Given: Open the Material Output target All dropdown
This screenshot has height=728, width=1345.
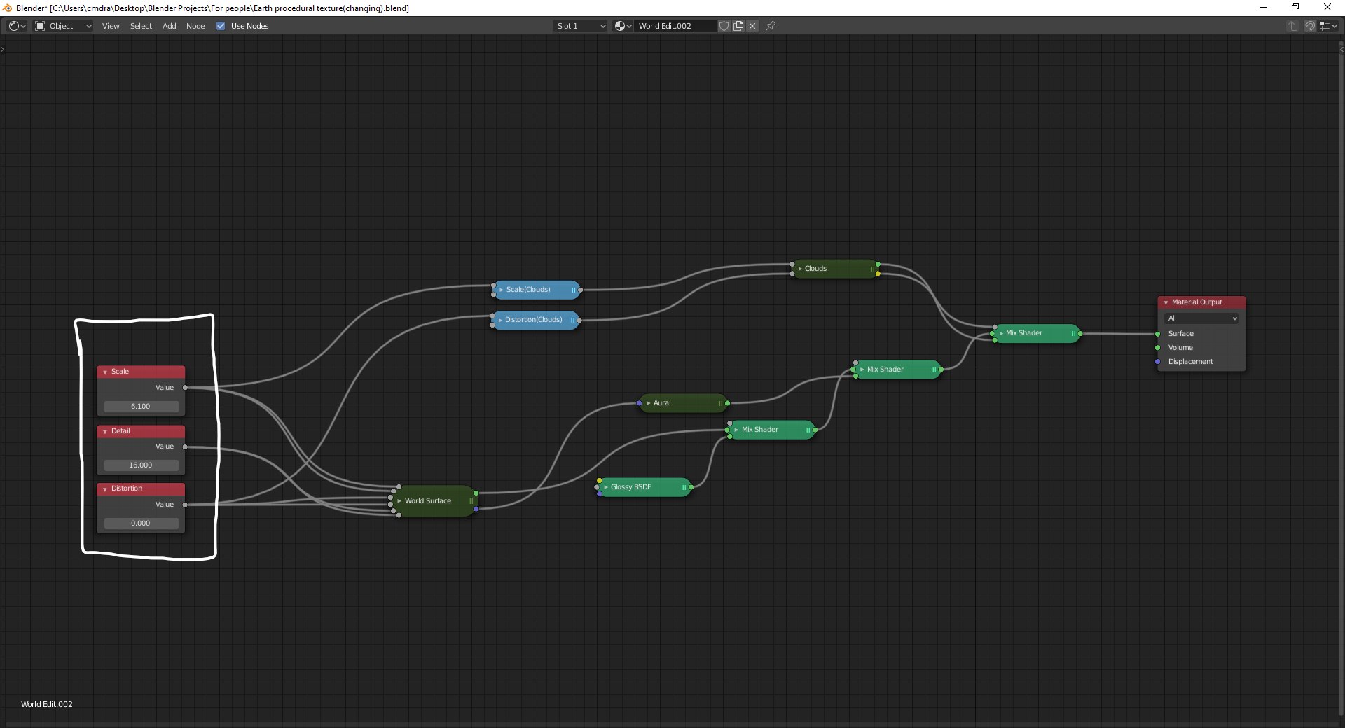Looking at the screenshot, I should pyautogui.click(x=1201, y=318).
